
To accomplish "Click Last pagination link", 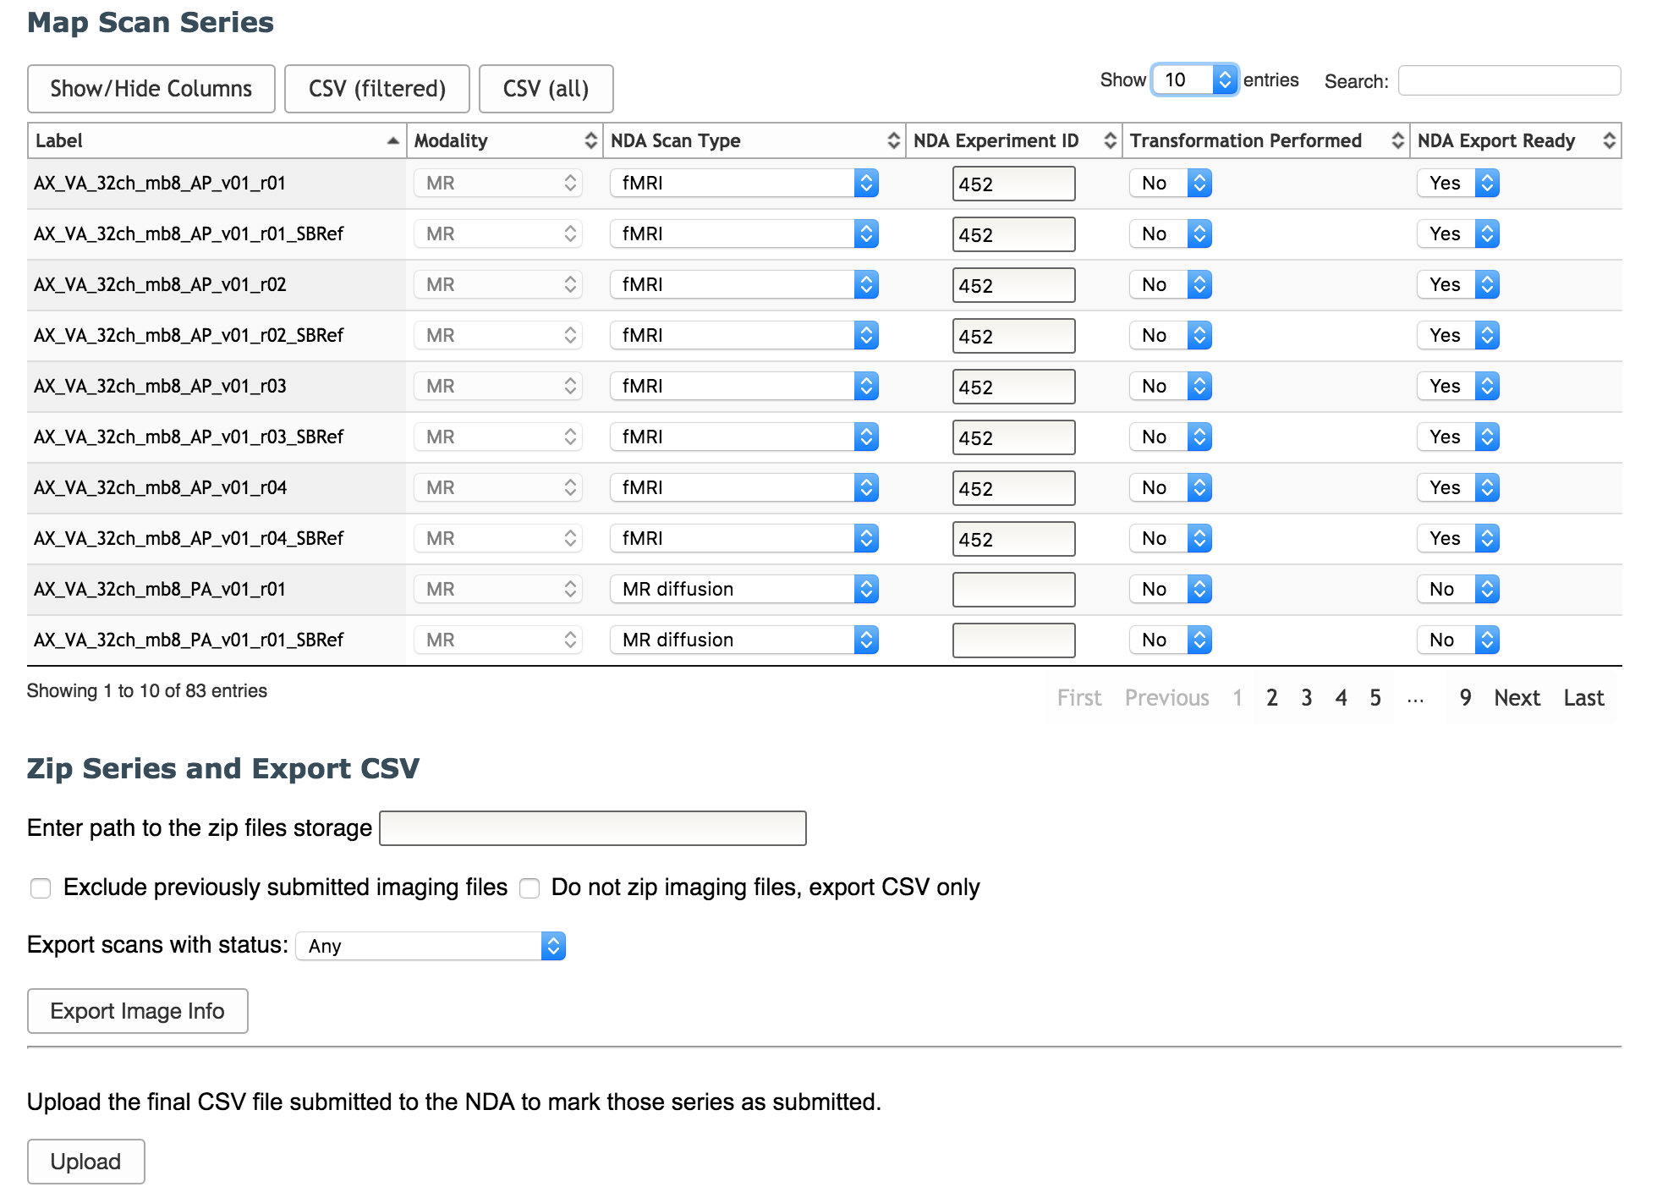I will 1583,698.
